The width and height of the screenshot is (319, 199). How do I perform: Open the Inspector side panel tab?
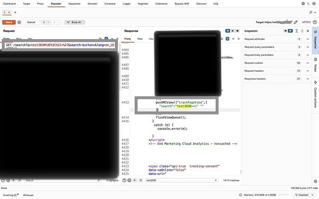[315, 40]
